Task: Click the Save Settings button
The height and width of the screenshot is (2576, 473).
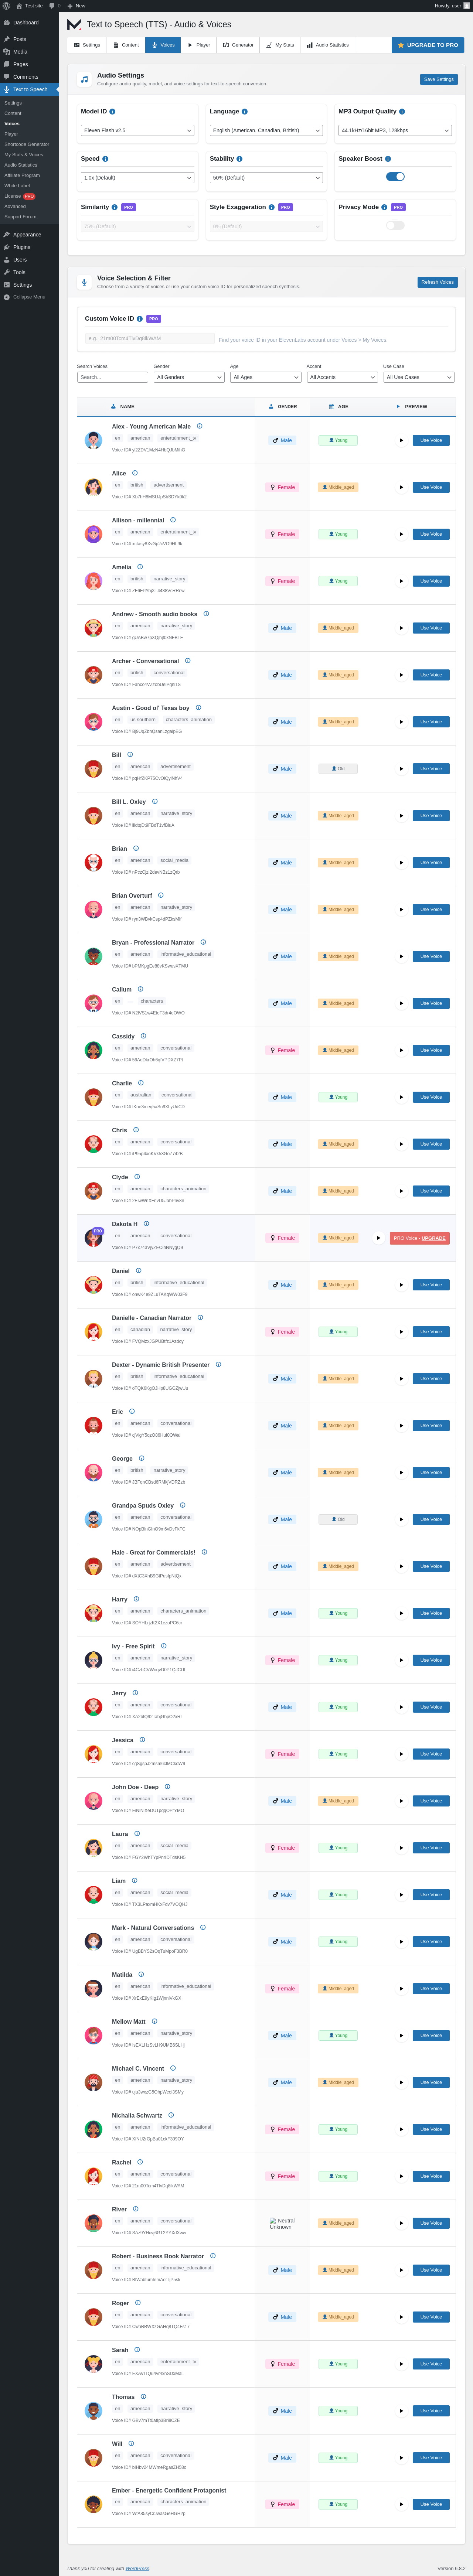Action: [x=438, y=79]
